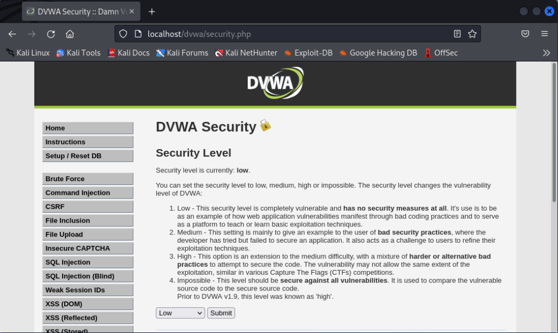The width and height of the screenshot is (558, 333).
Task: Open OffSec bookmark
Action: 440,53
